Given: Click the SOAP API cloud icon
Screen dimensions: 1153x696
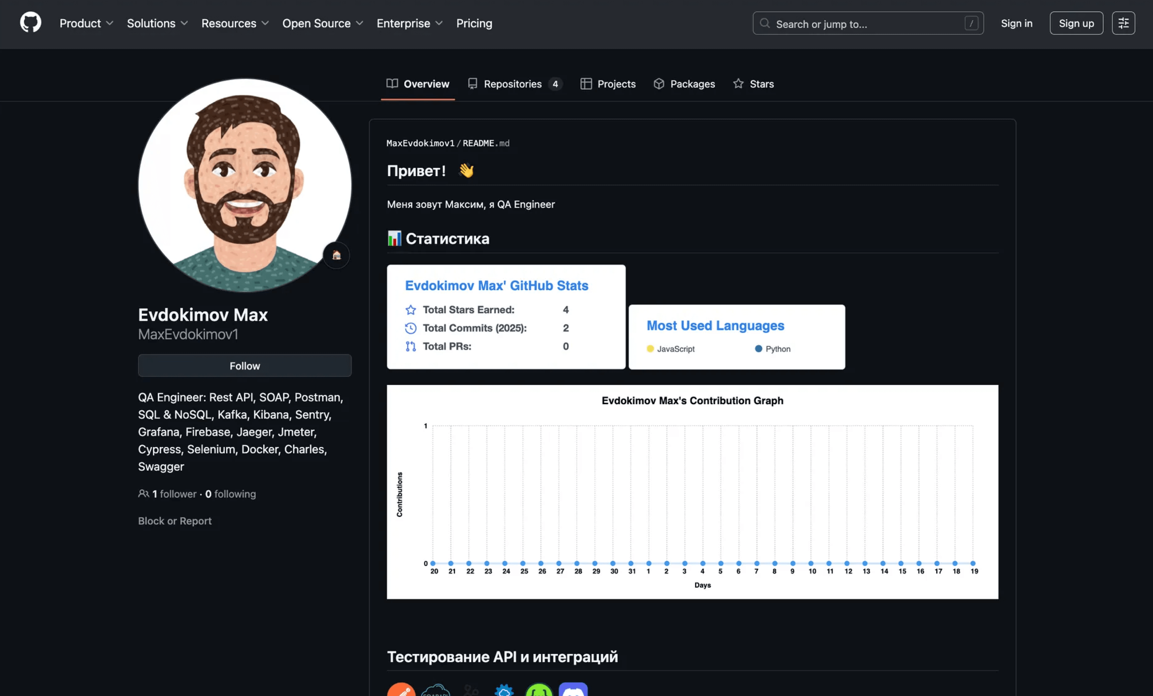Looking at the screenshot, I should pos(435,690).
